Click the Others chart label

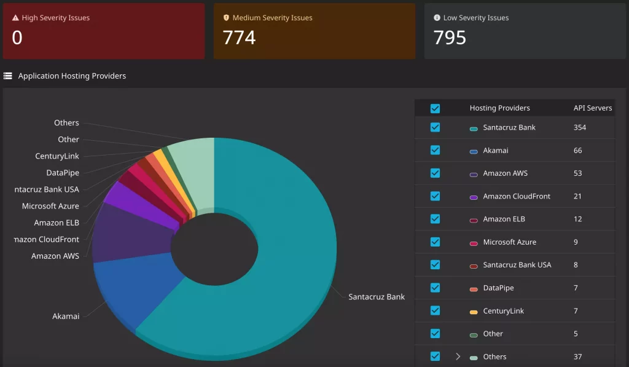click(x=66, y=123)
